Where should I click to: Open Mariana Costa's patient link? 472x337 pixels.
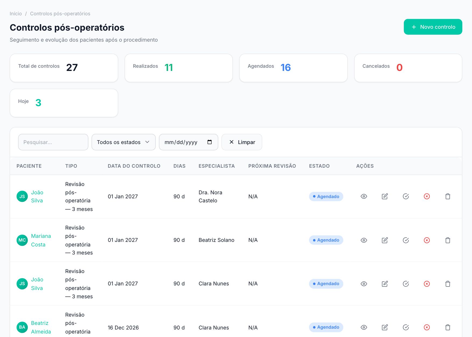point(41,240)
